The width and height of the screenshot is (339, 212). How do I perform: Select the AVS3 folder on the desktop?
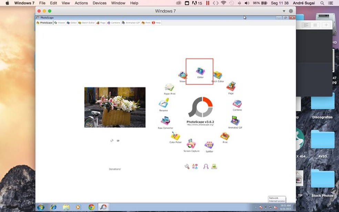(322, 144)
